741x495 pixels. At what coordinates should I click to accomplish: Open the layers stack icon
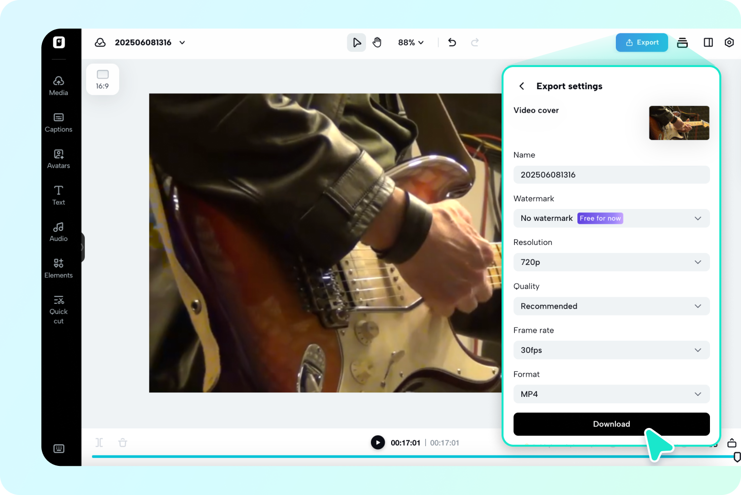click(682, 42)
